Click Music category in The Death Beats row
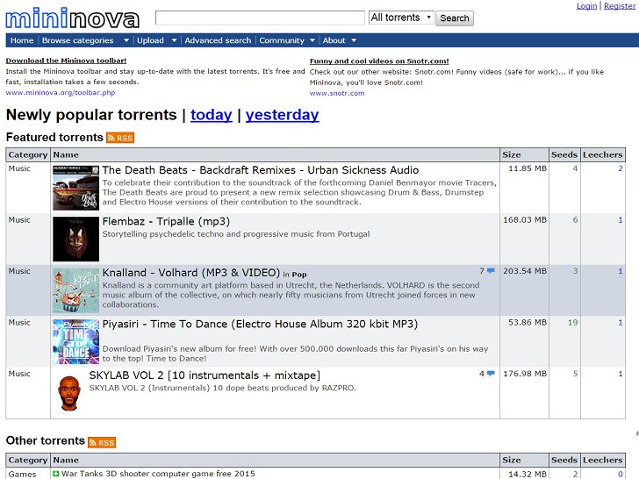This screenshot has height=479, width=639. (19, 168)
